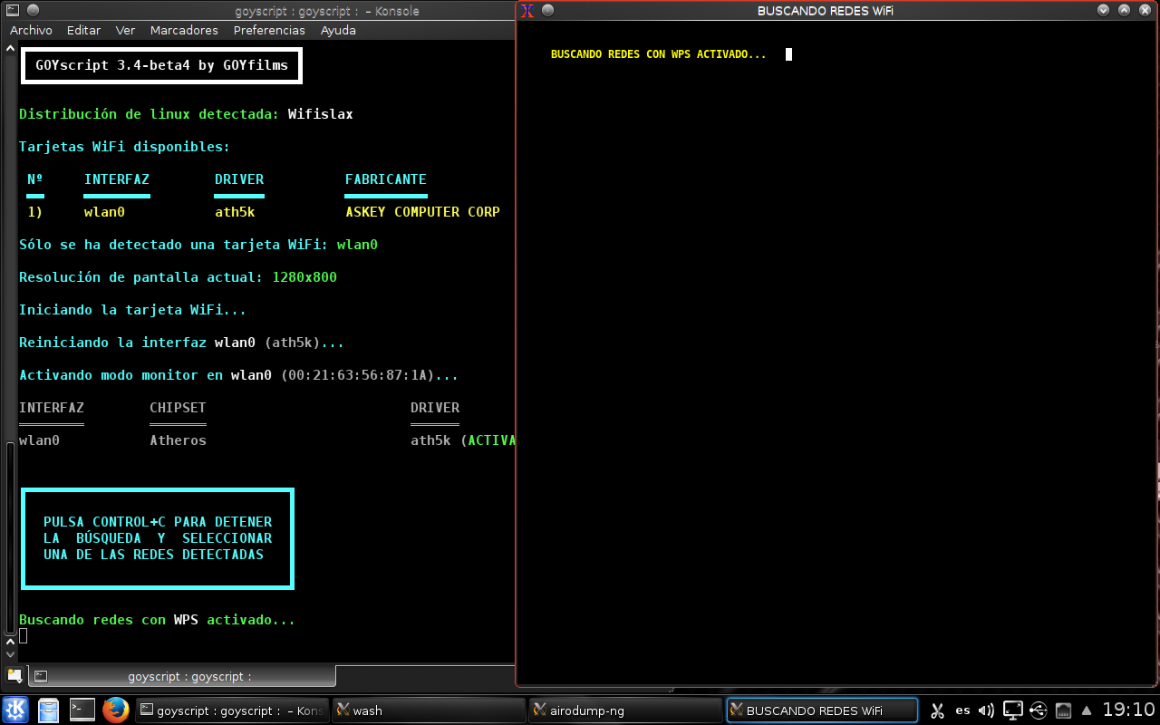The height and width of the screenshot is (725, 1160).
Task: Open the Ver menu in Konsole
Action: [125, 30]
